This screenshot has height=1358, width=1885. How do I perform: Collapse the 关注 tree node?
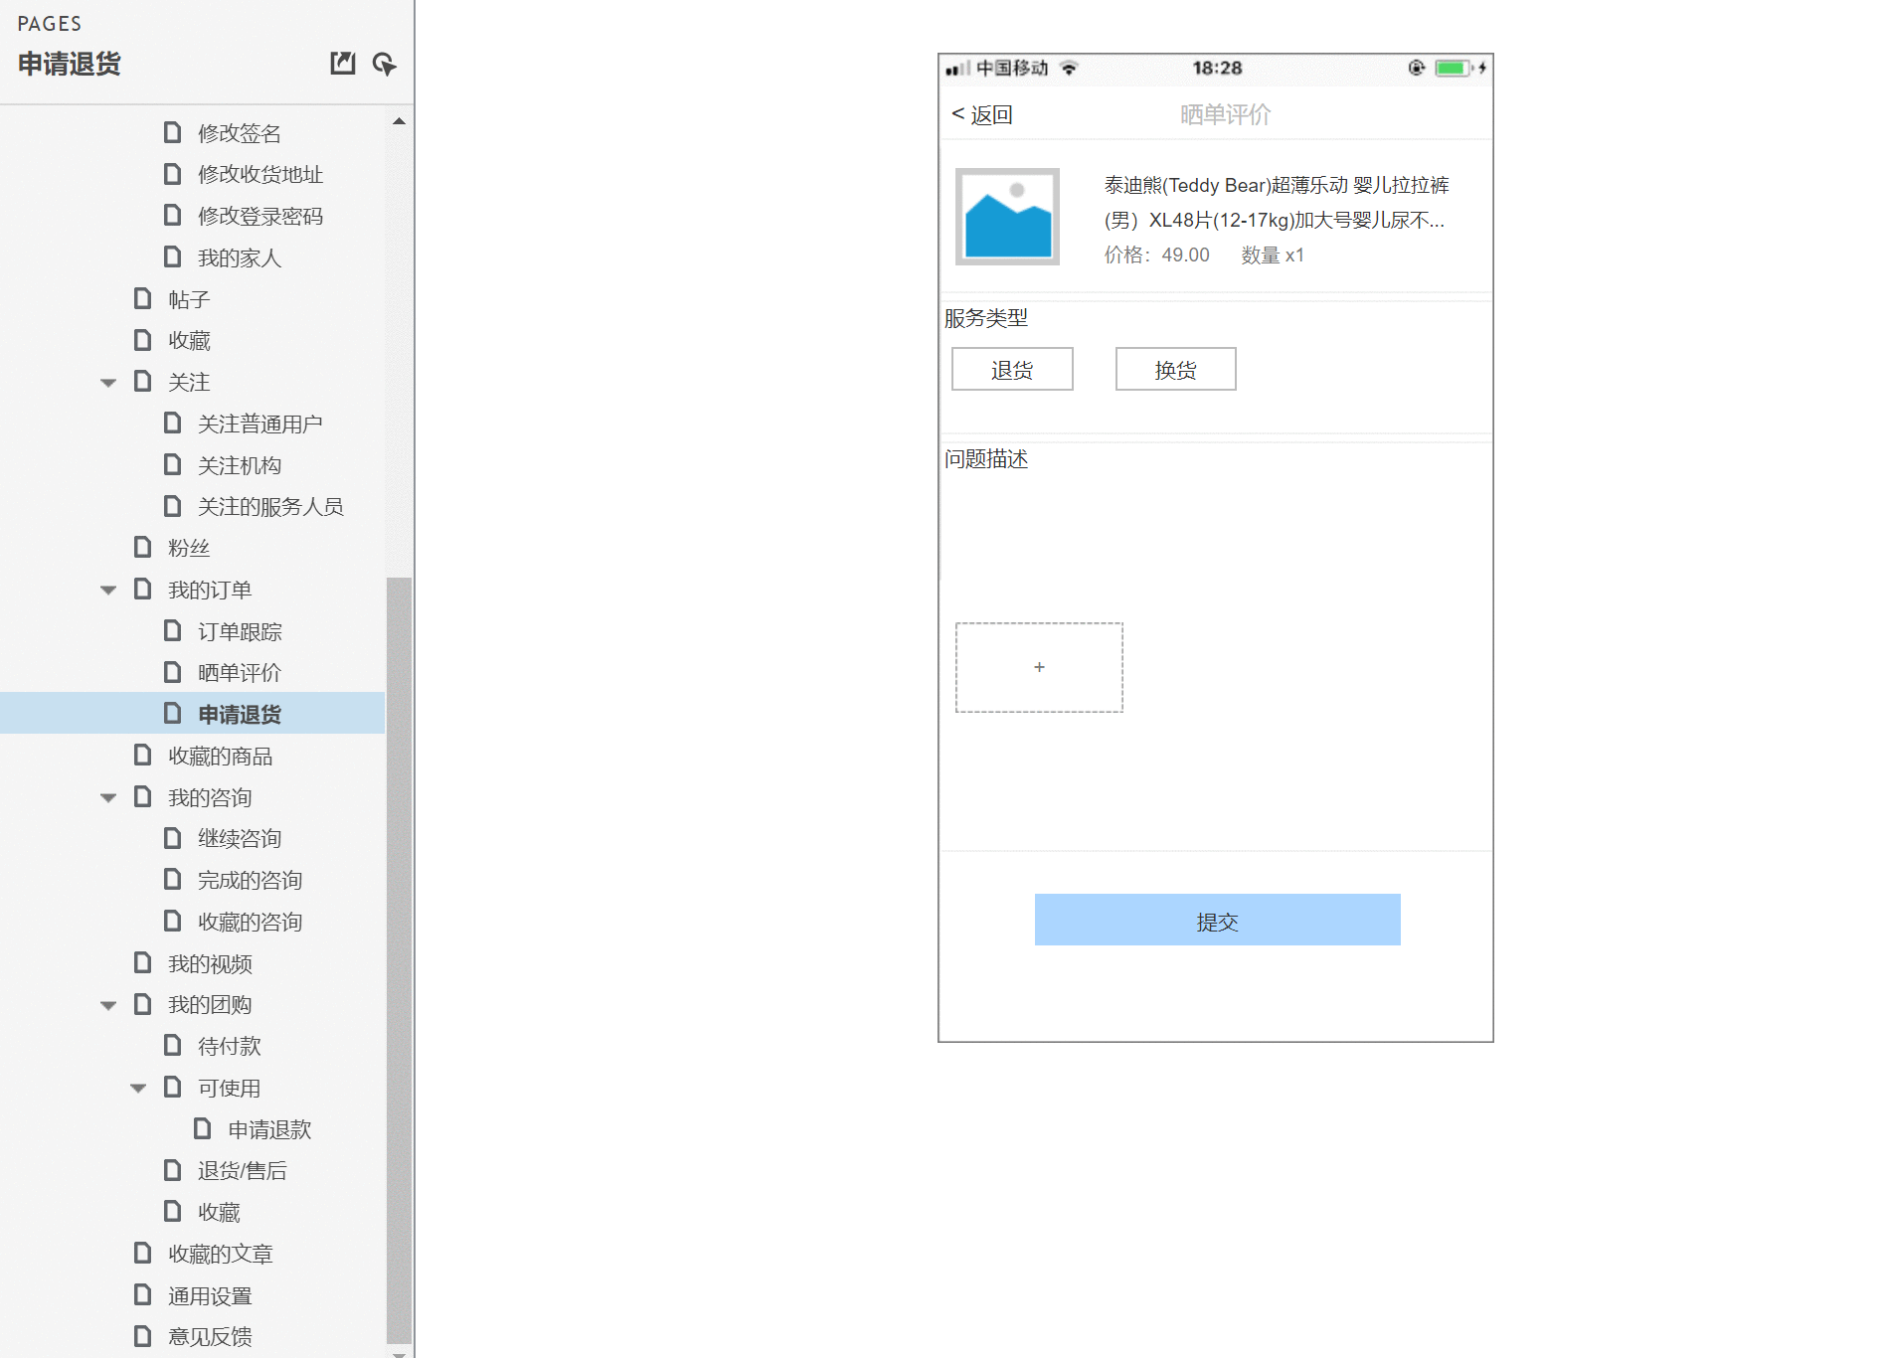108,383
